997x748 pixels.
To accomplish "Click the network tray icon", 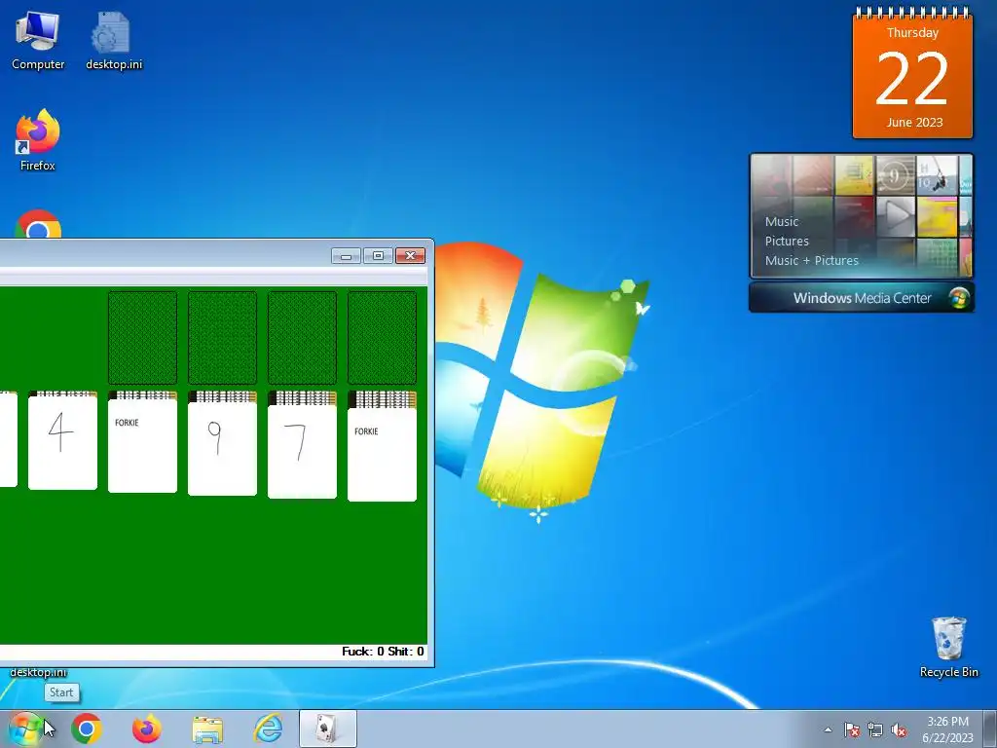I will 875,729.
